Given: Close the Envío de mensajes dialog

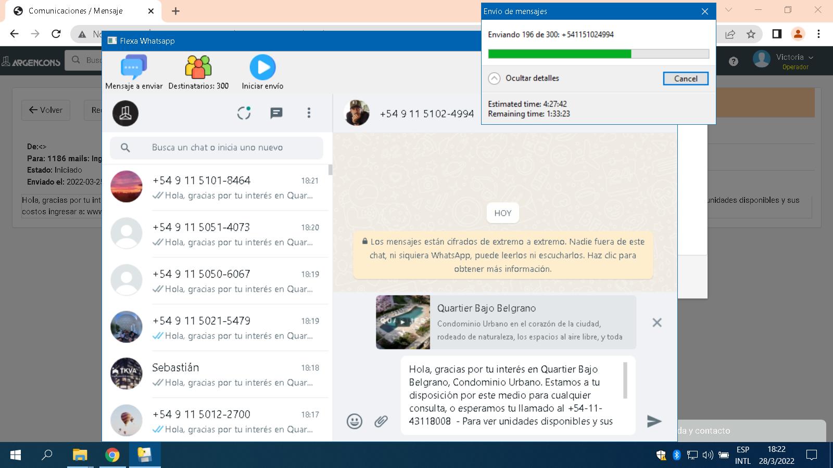Looking at the screenshot, I should (x=705, y=11).
